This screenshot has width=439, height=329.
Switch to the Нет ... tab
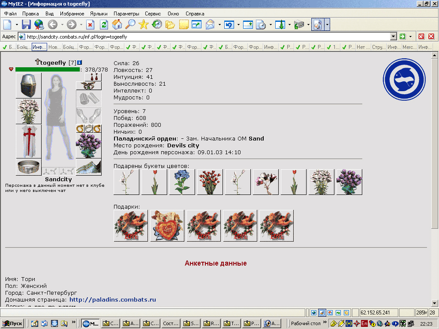point(364,47)
